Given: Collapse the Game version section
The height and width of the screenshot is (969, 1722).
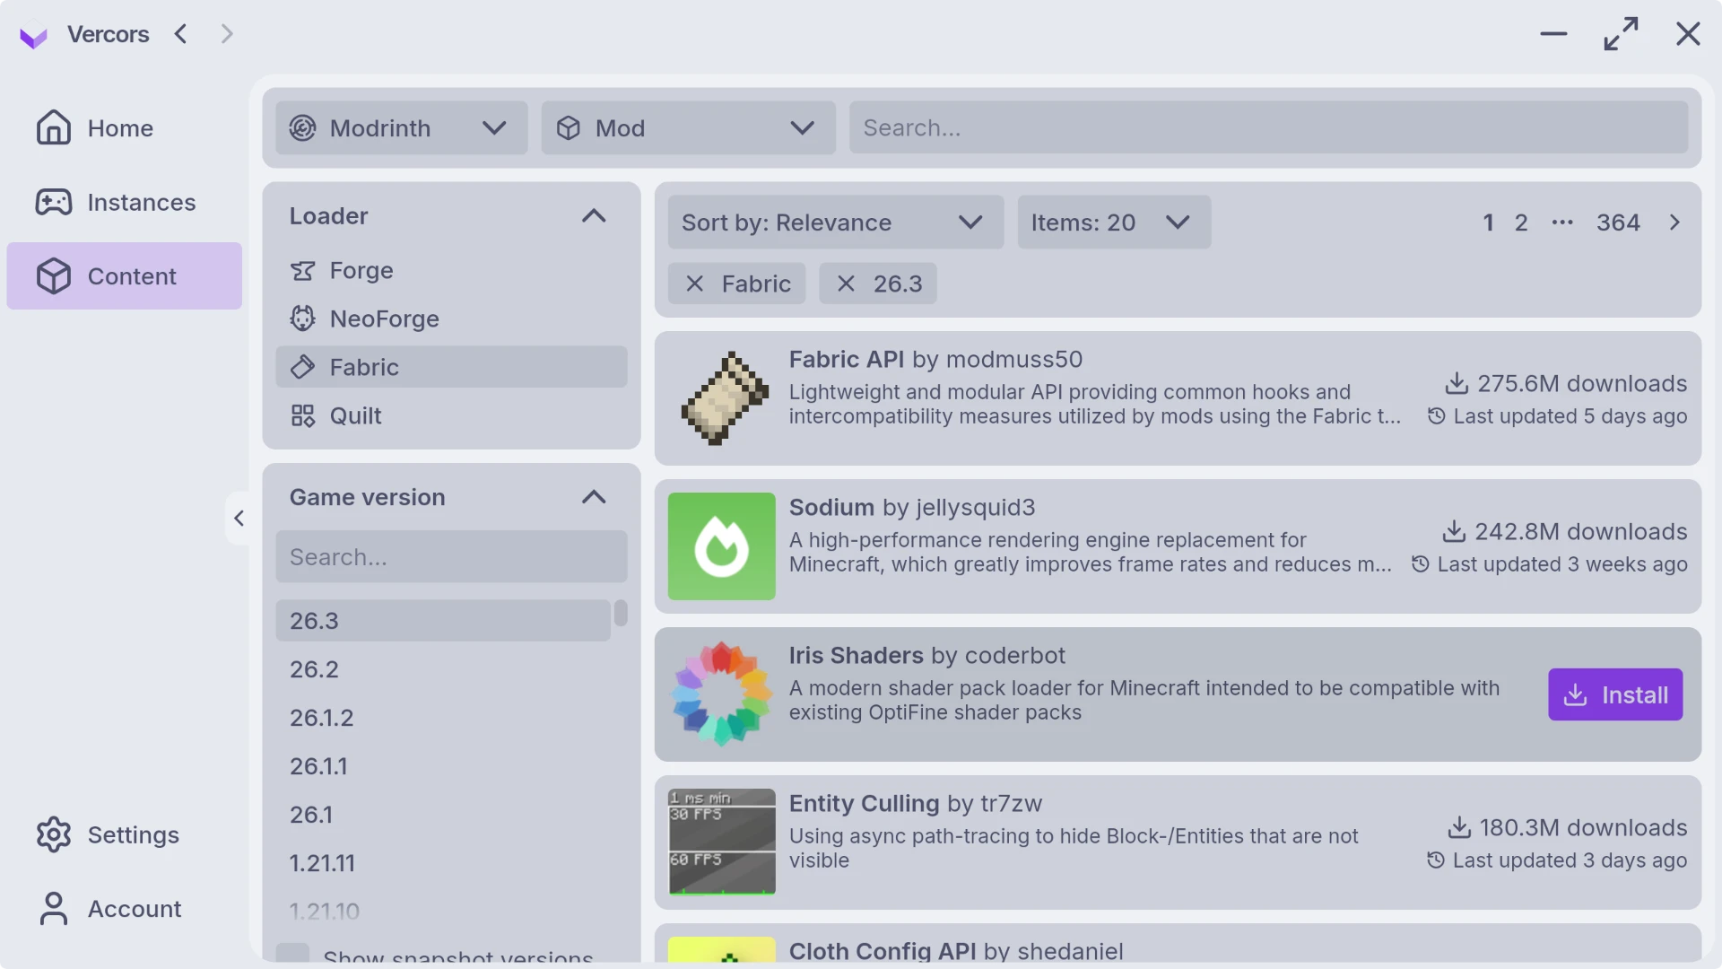Looking at the screenshot, I should (594, 497).
